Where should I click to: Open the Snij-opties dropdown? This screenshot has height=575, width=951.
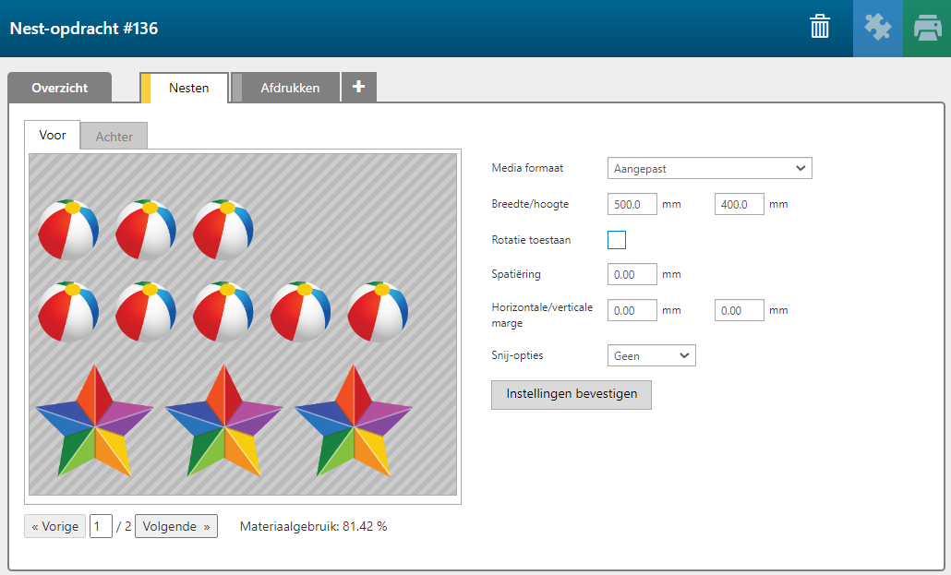coord(651,355)
